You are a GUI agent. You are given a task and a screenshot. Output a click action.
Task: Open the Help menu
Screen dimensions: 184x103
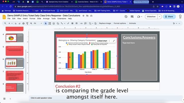(70, 19)
